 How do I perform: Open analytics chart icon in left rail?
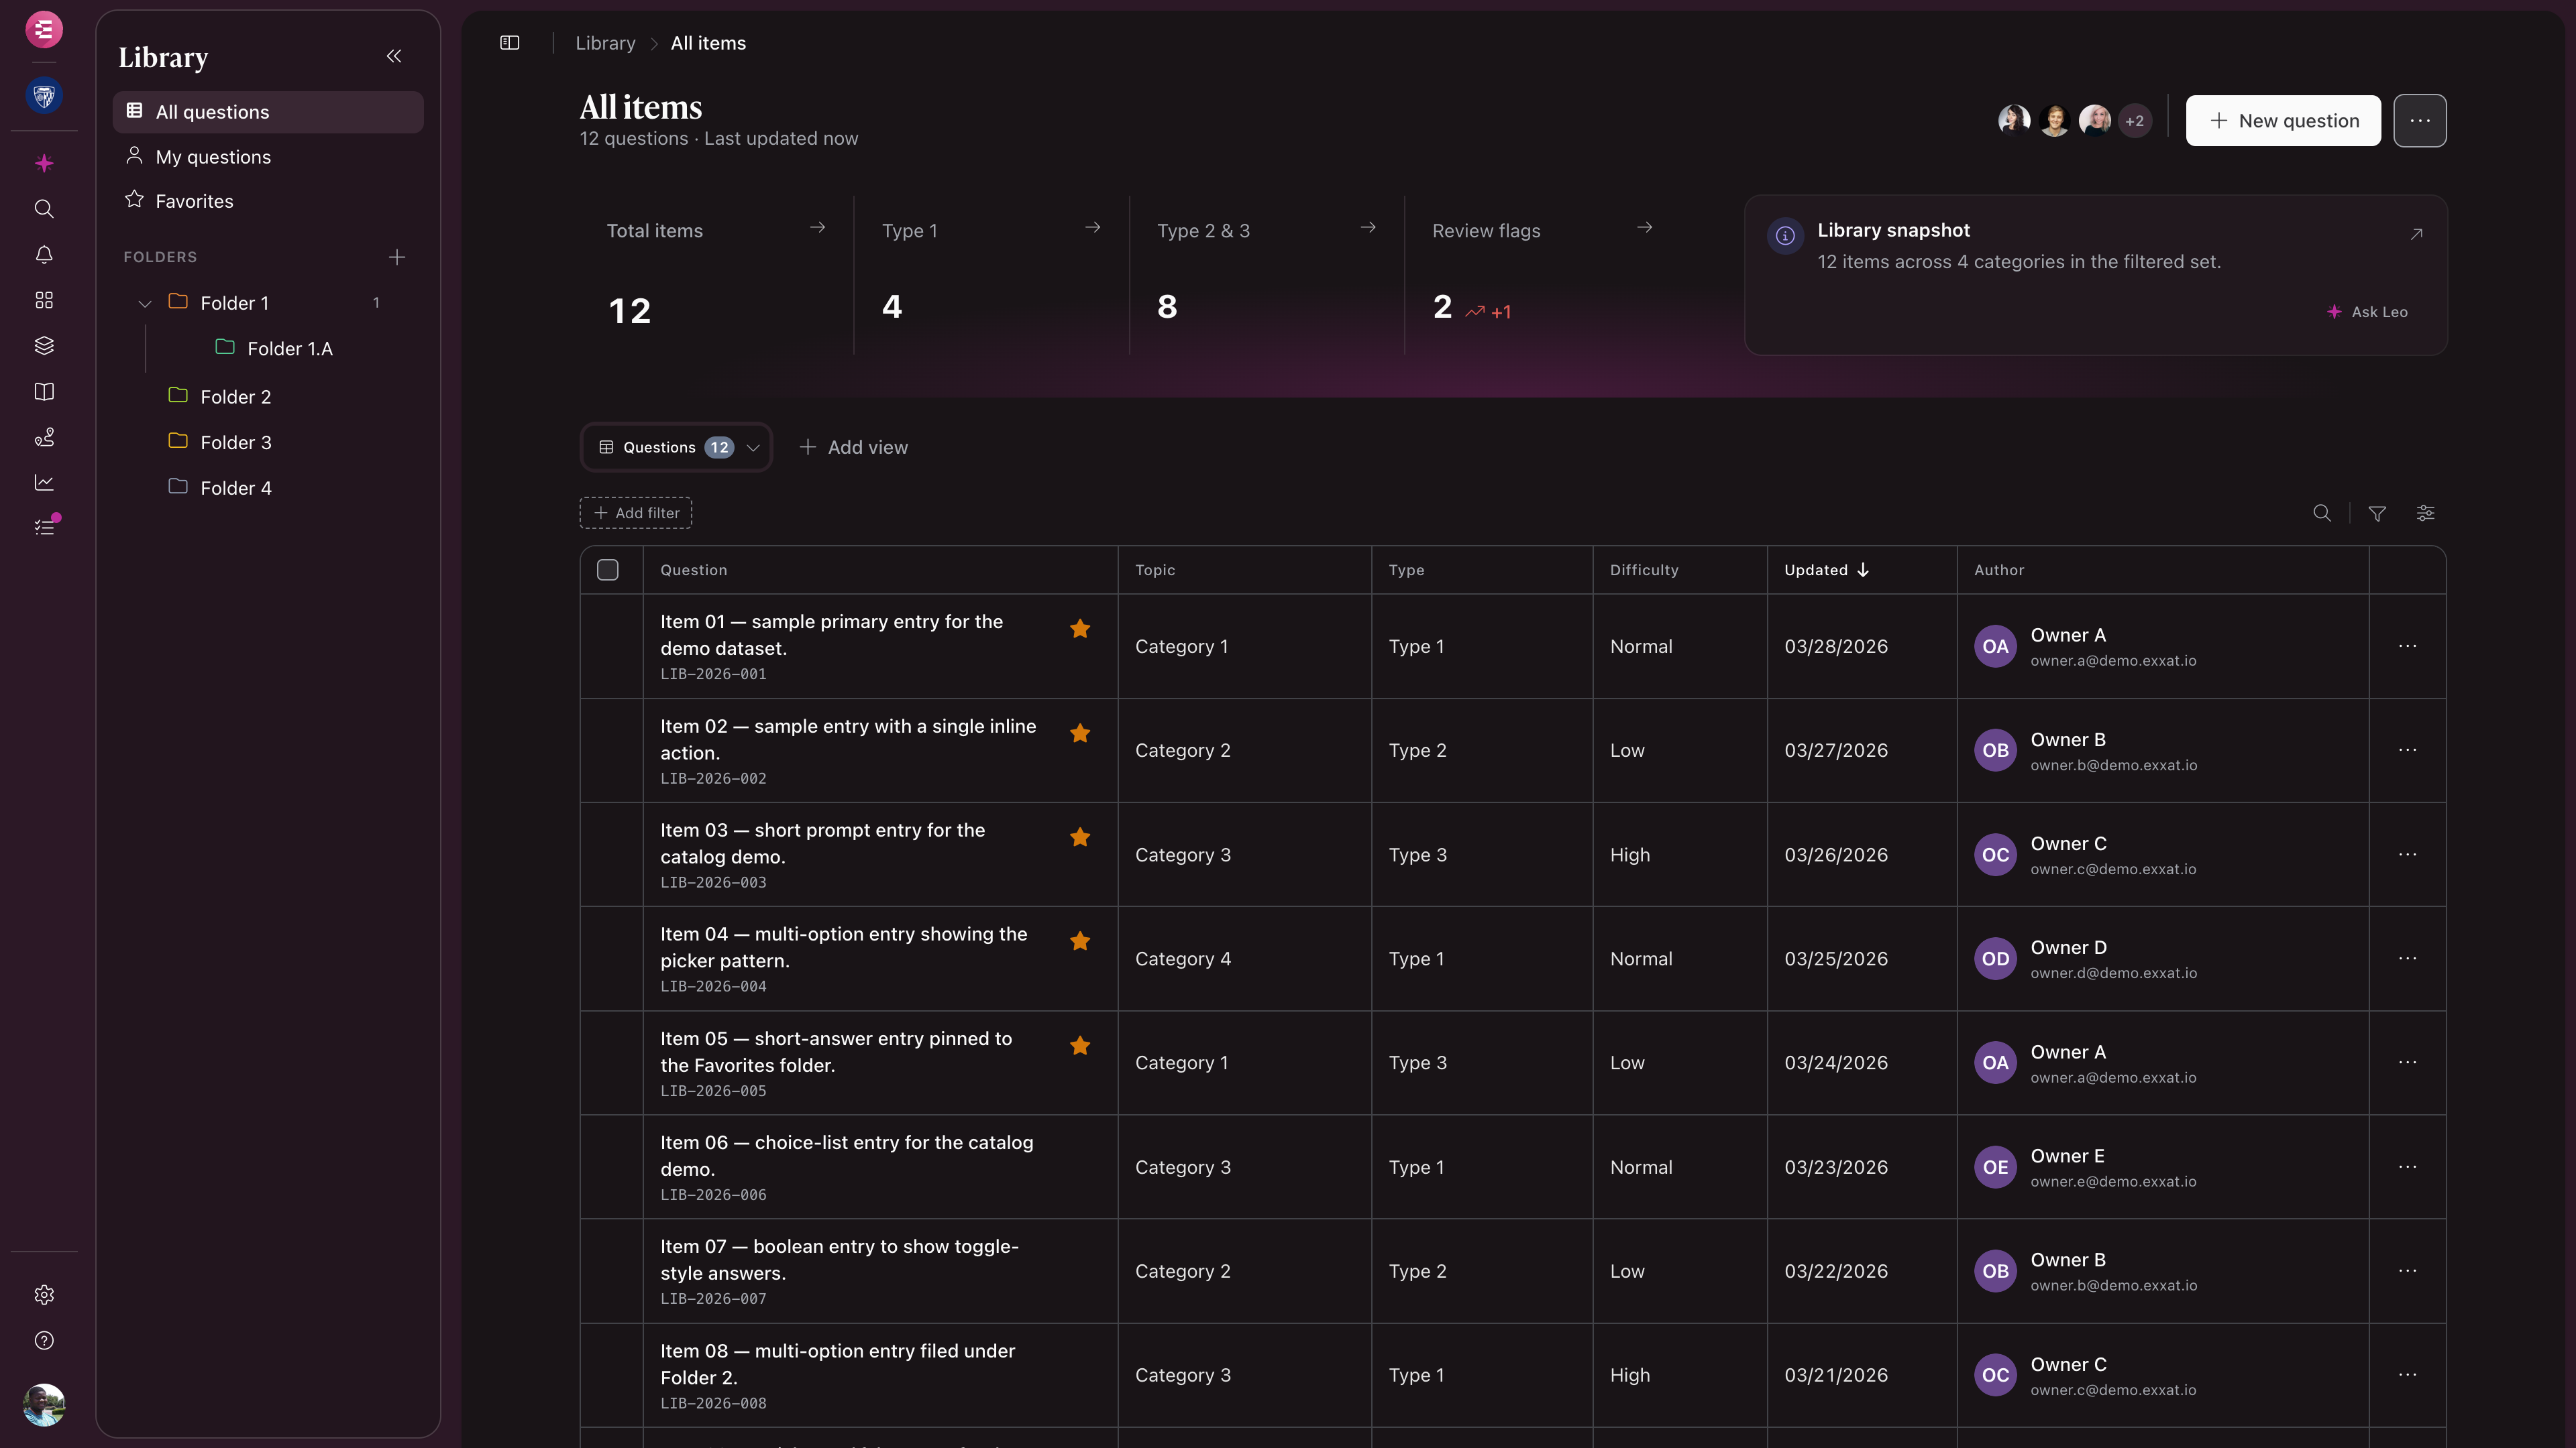pos(44,483)
